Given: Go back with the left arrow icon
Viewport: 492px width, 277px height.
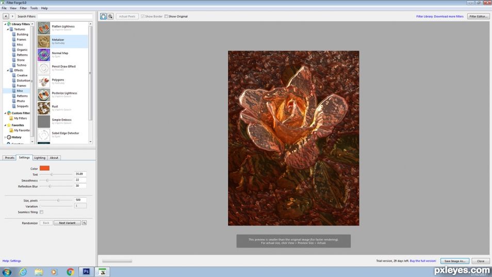Looking at the screenshot, I should click(x=6, y=17).
